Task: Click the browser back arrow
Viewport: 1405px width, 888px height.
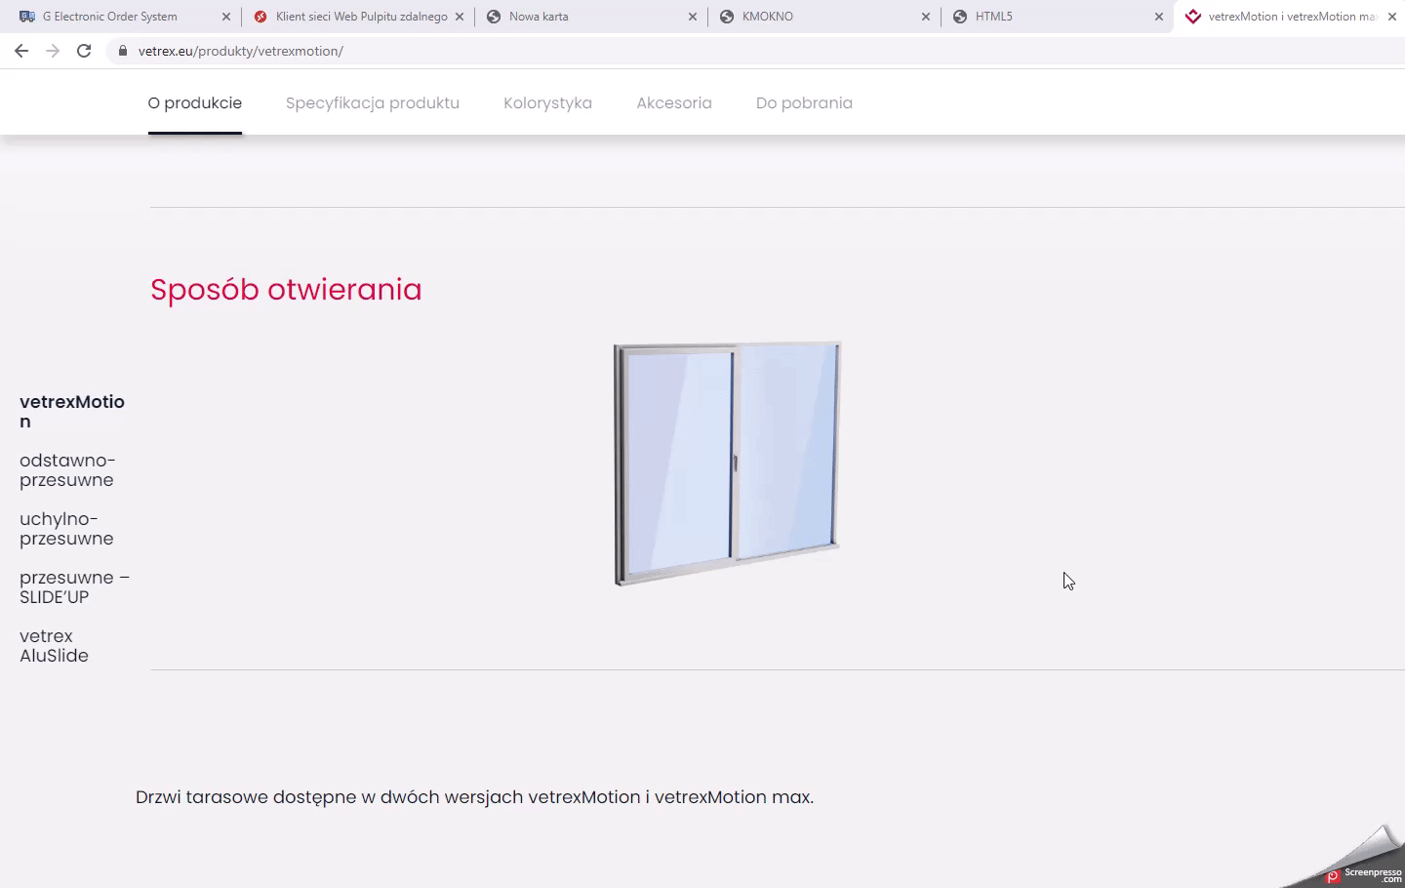Action: 21,51
